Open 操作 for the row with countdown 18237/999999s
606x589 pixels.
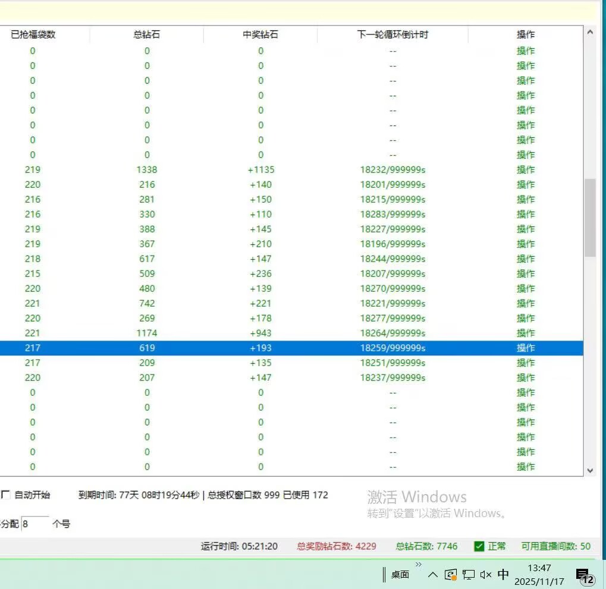[526, 378]
